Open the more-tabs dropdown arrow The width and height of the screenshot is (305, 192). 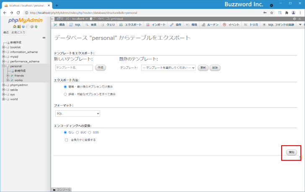coord(300,25)
